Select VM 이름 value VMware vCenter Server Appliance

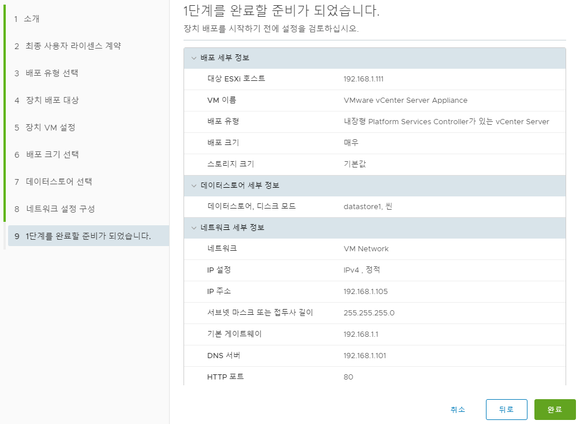(x=405, y=101)
